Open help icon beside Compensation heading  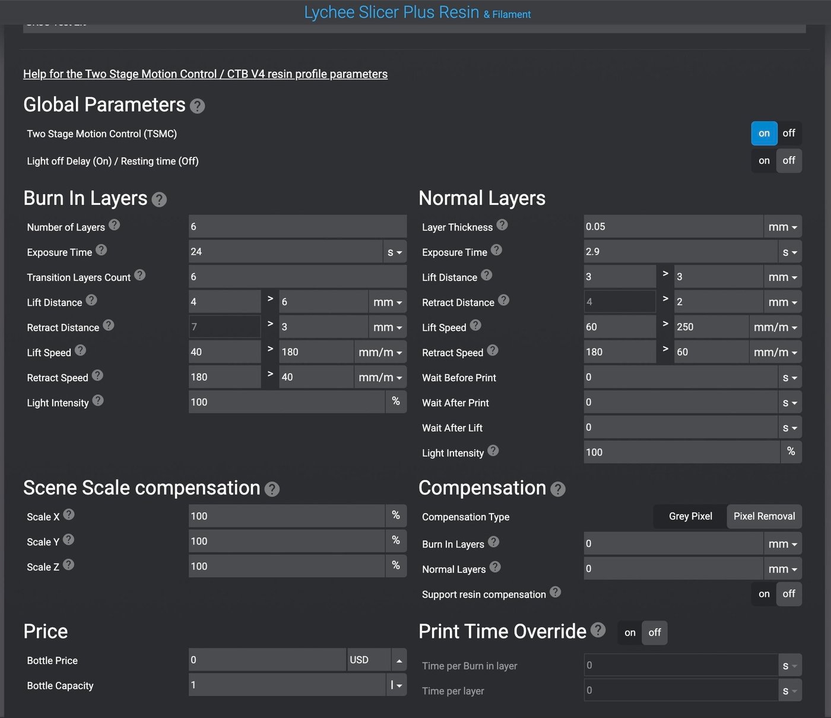pyautogui.click(x=558, y=489)
